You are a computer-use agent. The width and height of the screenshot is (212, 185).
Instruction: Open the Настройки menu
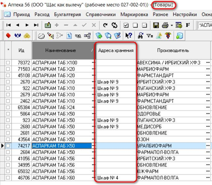pos(185,14)
